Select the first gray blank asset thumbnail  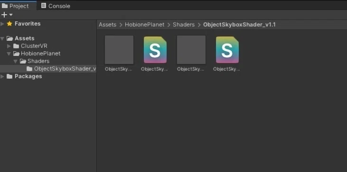(119, 50)
